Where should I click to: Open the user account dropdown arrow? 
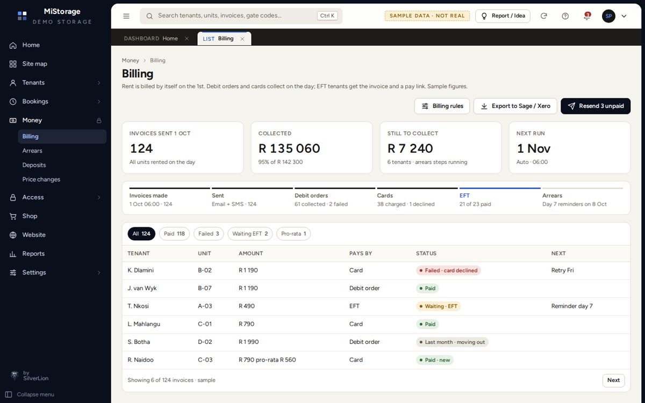[624, 16]
